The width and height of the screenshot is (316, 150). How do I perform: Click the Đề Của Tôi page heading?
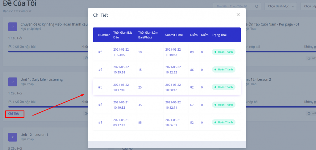(19, 3)
